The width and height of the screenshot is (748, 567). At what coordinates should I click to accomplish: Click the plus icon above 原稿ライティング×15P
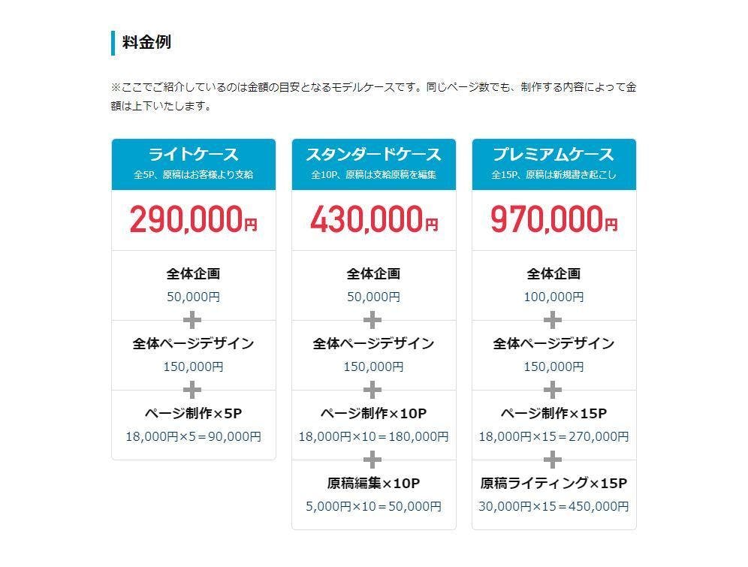coord(553,460)
